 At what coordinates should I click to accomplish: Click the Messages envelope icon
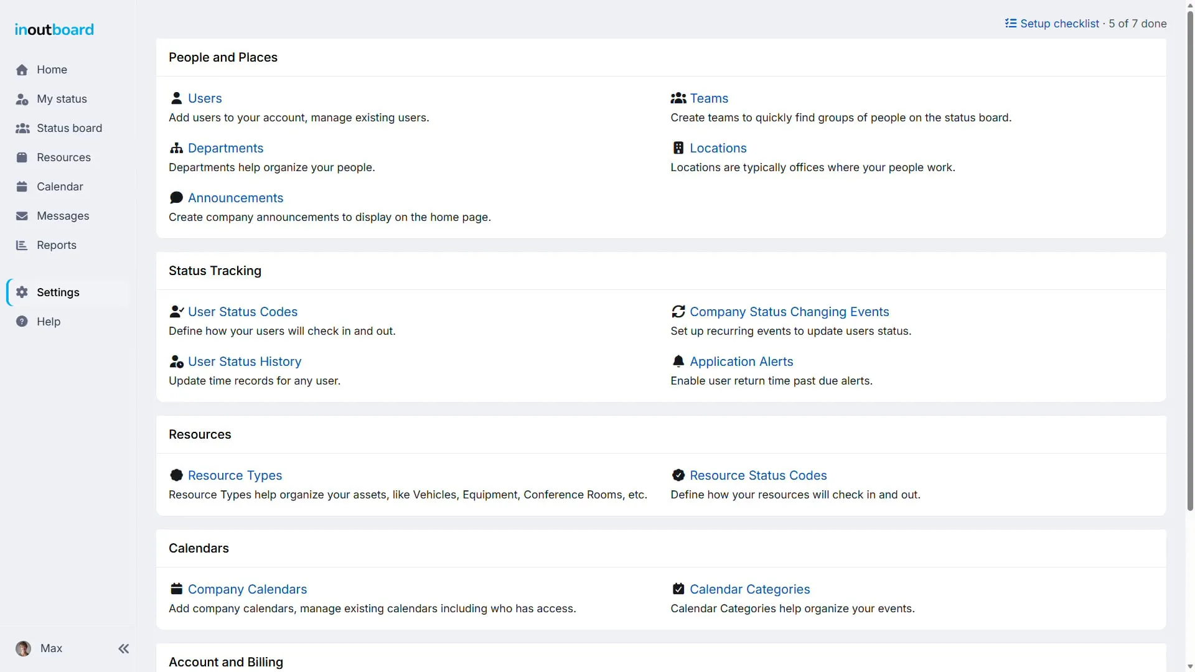point(22,216)
